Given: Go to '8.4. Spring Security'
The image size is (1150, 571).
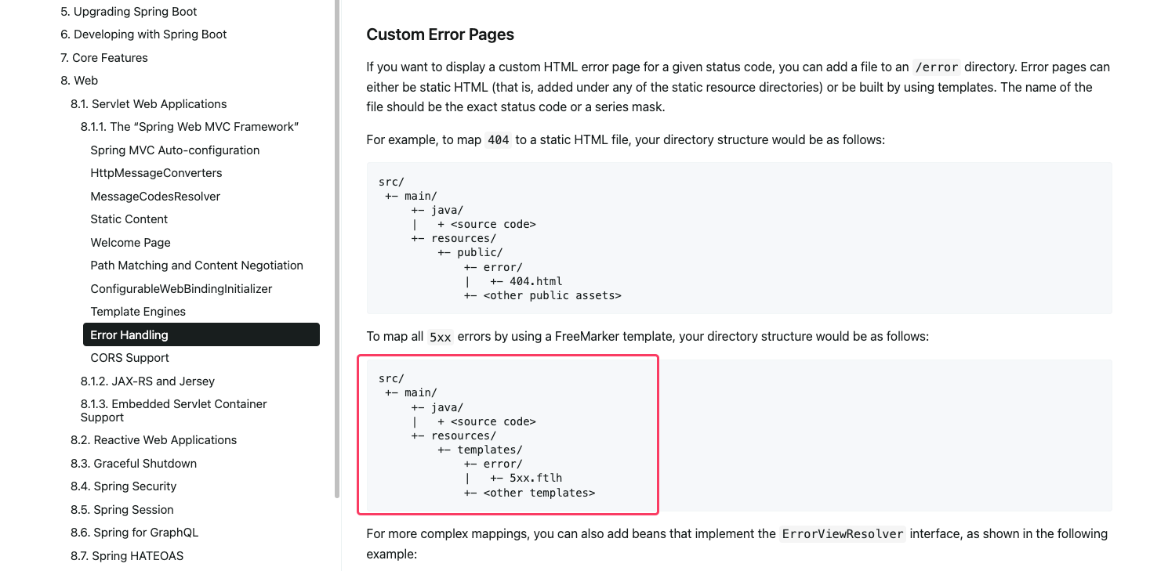Looking at the screenshot, I should click(x=123, y=486).
